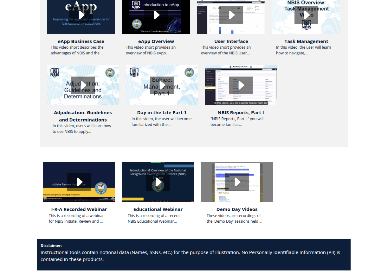Open Adjudication: Guidelines and Determinations title

pyautogui.click(x=83, y=116)
